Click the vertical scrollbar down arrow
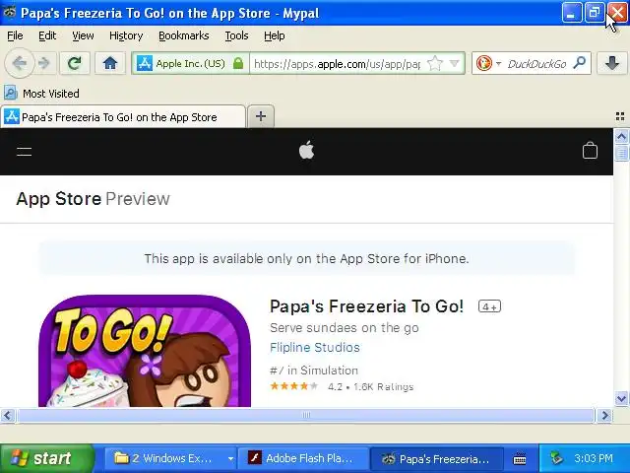The image size is (630, 473). [621, 398]
